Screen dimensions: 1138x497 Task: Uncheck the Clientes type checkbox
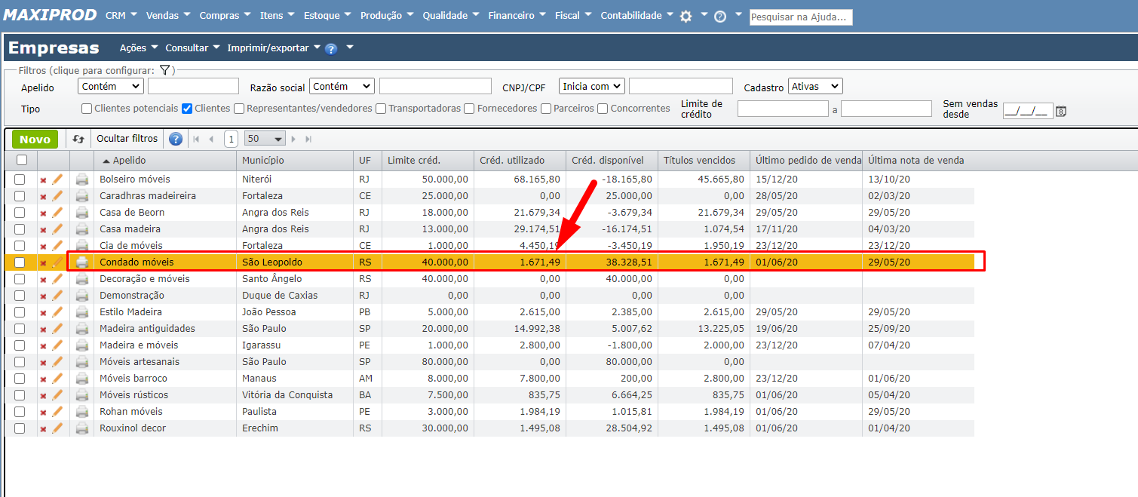pos(187,109)
